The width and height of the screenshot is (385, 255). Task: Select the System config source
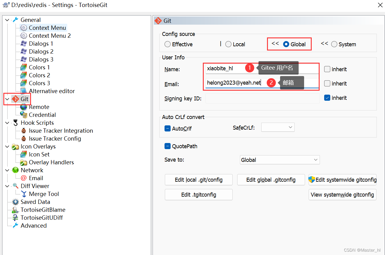[x=334, y=44]
